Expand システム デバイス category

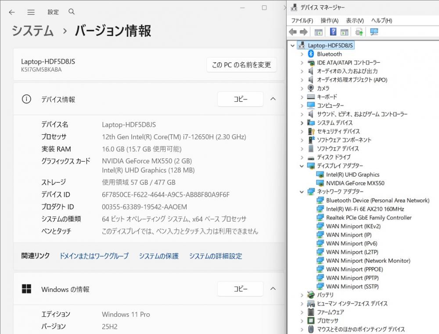pos(302,123)
